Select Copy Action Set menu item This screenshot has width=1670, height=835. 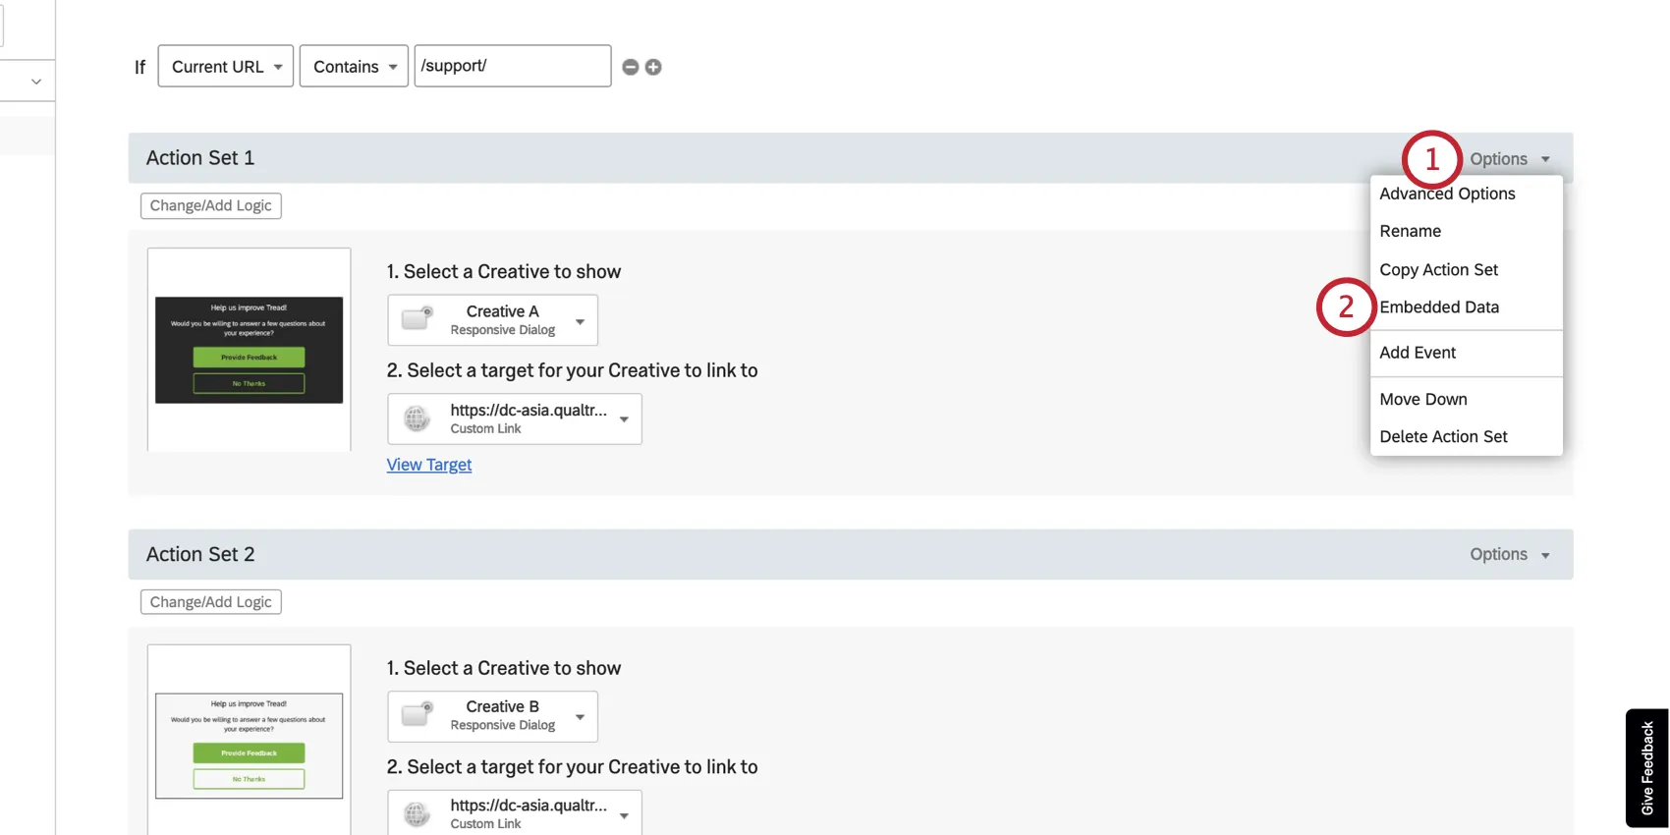click(1438, 270)
